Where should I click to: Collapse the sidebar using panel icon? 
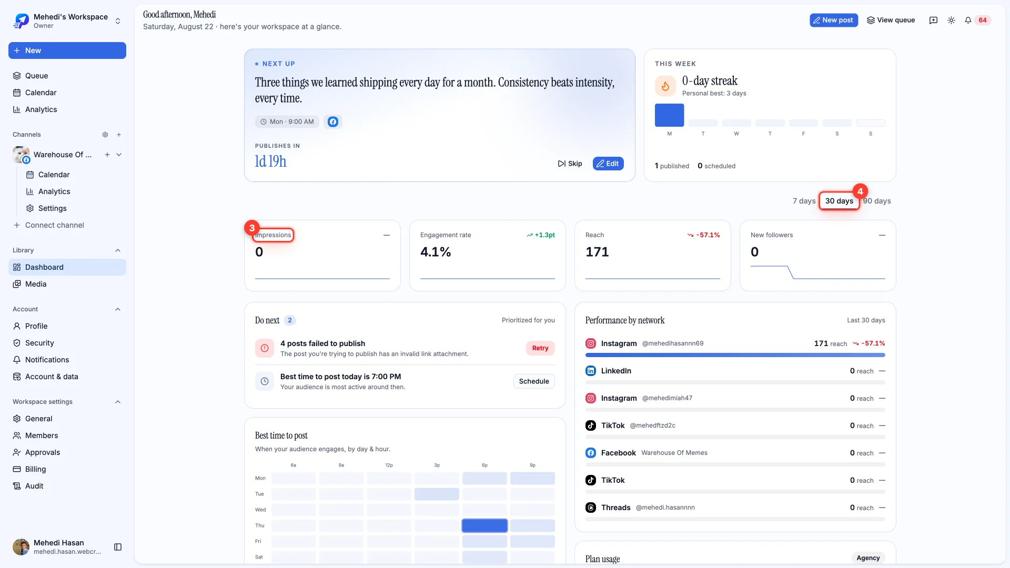coord(118,547)
